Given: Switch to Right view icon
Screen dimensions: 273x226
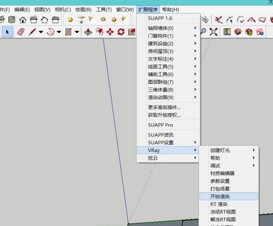Looking at the screenshot, I should click(x=34, y=20).
